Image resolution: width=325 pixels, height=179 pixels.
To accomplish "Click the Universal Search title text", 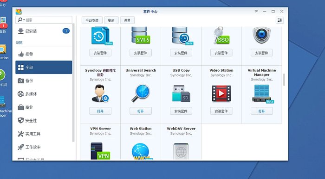I will coord(141,70).
